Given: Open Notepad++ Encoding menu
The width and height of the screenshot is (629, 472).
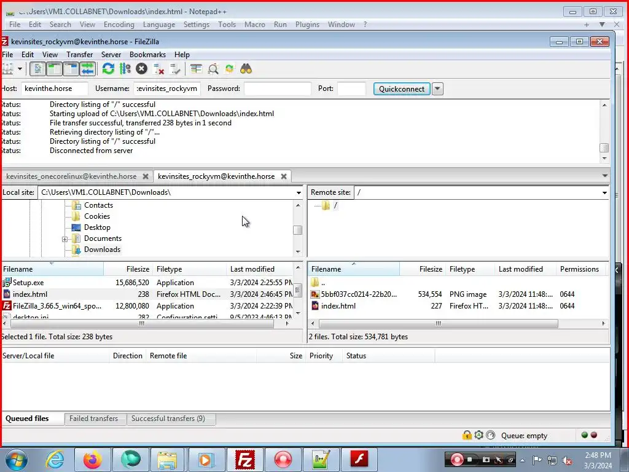Looking at the screenshot, I should tap(119, 25).
